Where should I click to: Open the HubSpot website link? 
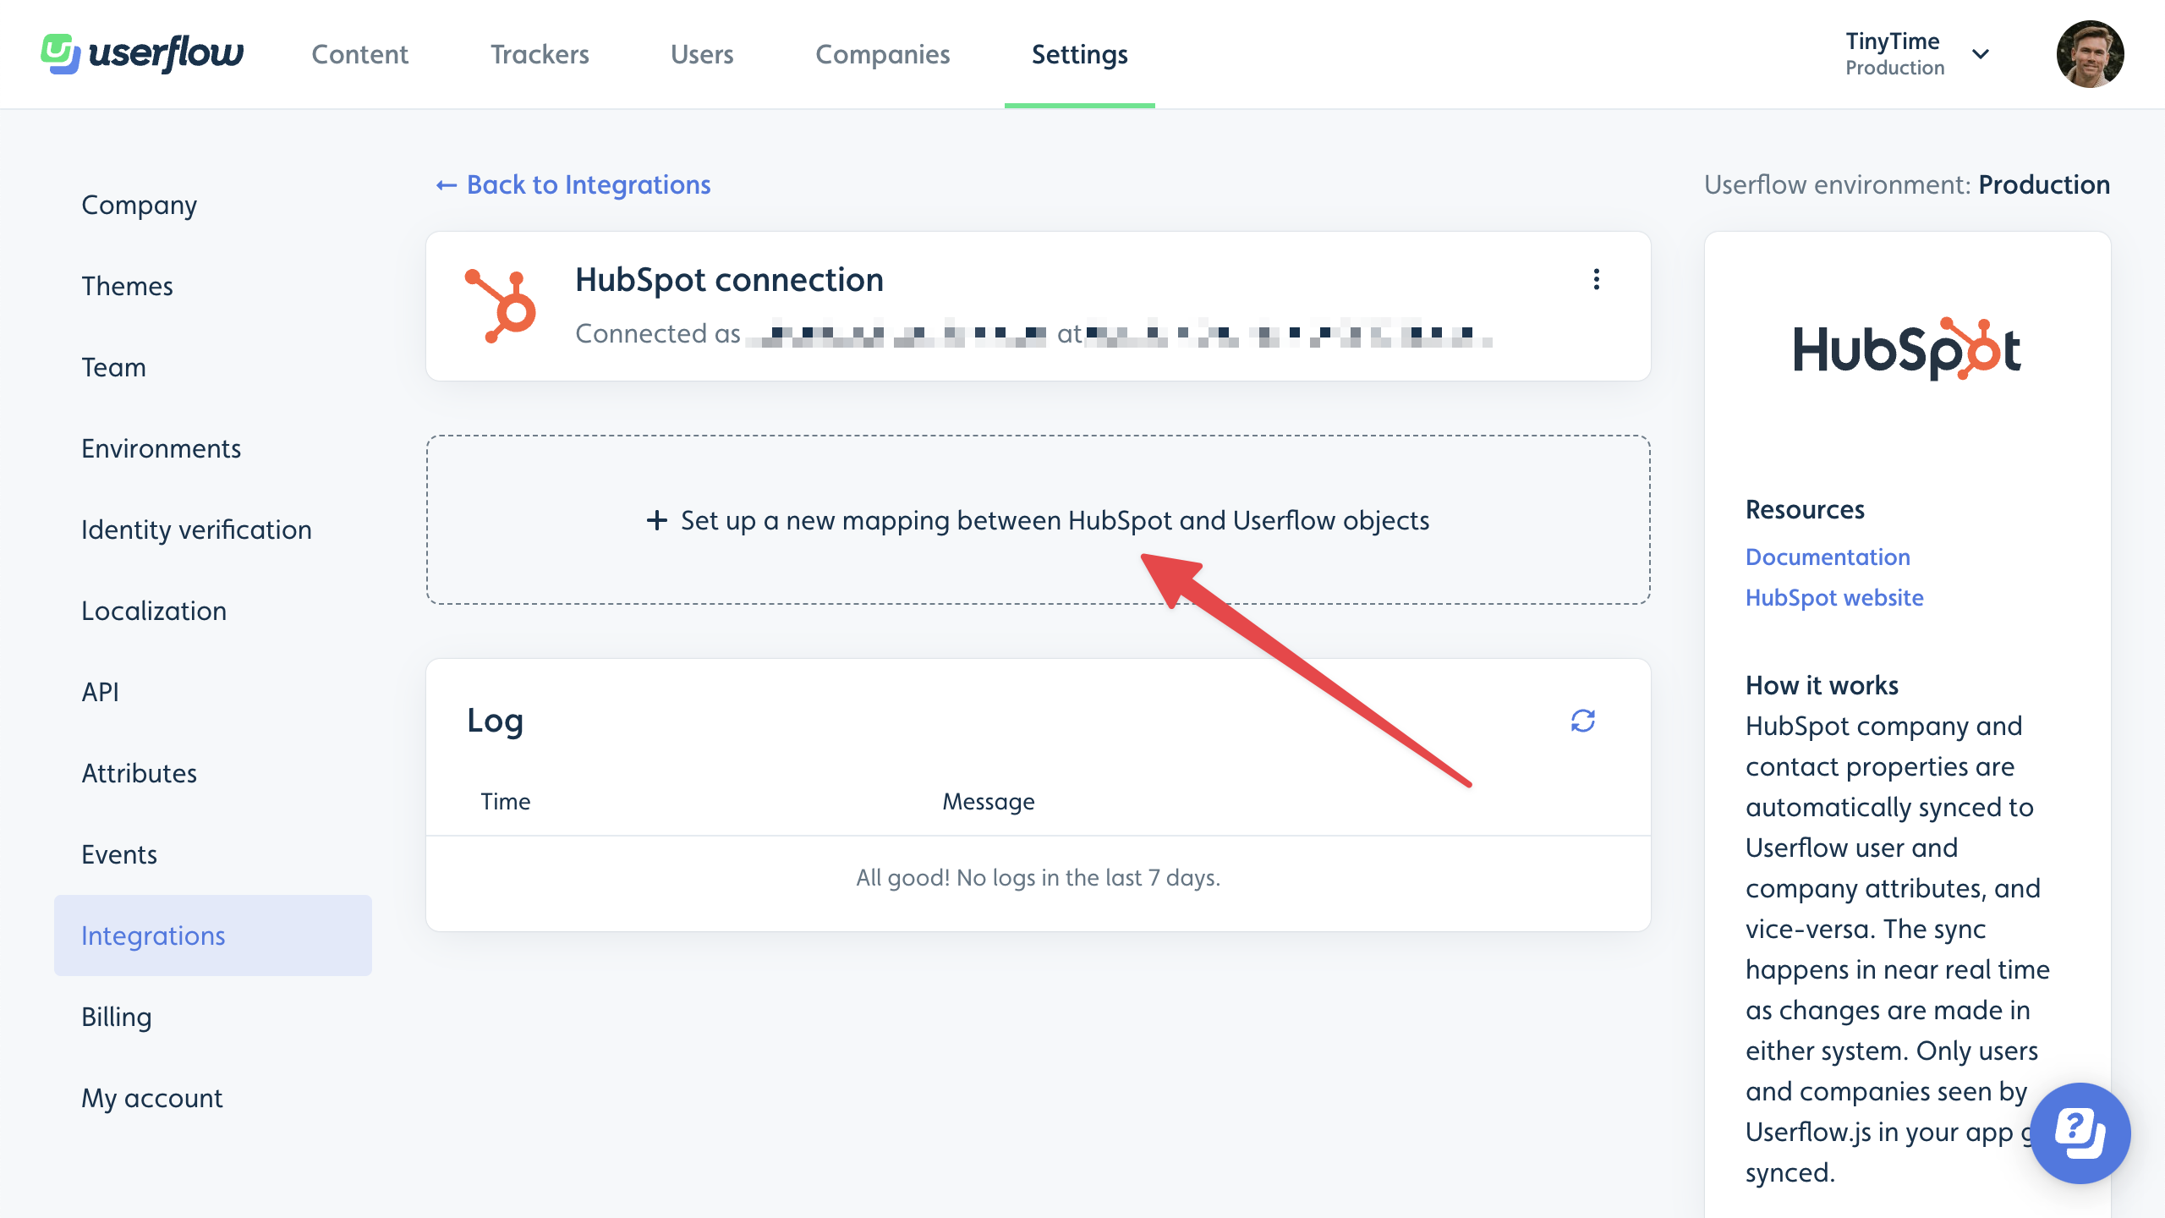click(1834, 597)
